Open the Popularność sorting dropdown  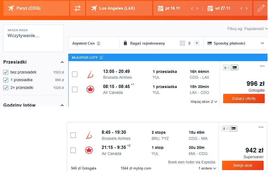pos(256,29)
